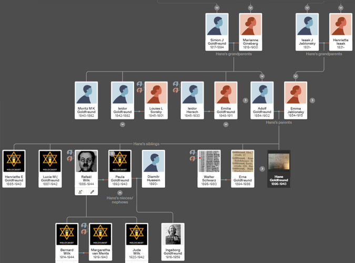Select Diamitr Hussein's card
Screen dimensions: 355x263
tap(154, 169)
